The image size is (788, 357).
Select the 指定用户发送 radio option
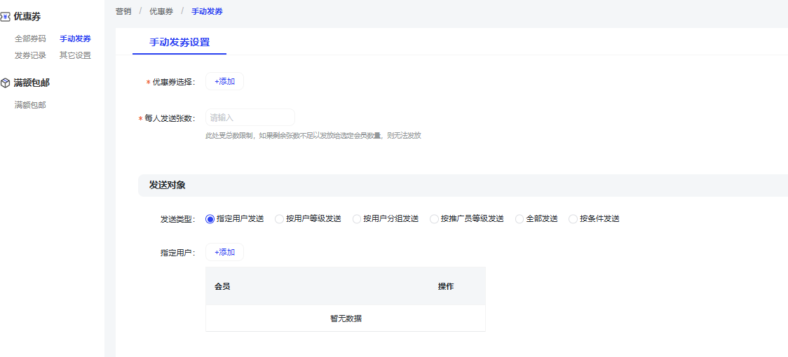[x=210, y=219]
